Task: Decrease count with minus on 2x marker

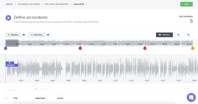Action: click(x=7, y=63)
